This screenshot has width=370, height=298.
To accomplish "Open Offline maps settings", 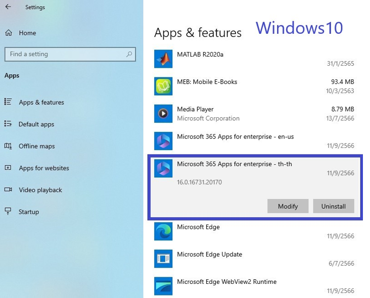I will [36, 146].
